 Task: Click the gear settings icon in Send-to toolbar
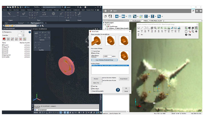pos(196,31)
